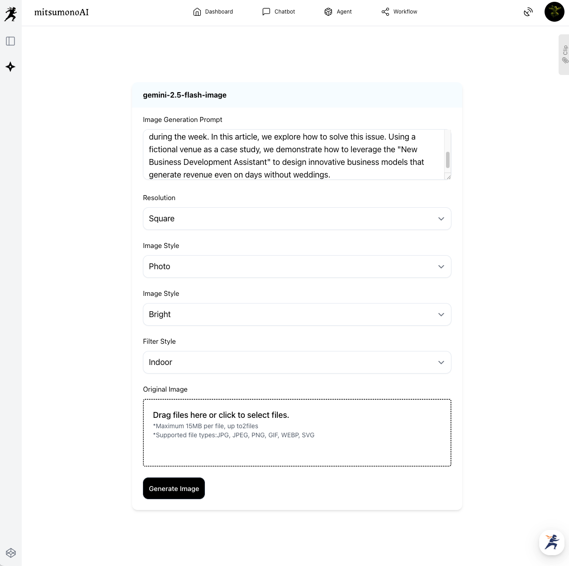This screenshot has height=566, width=569.
Task: Open the Clip side tab
Action: tap(564, 54)
